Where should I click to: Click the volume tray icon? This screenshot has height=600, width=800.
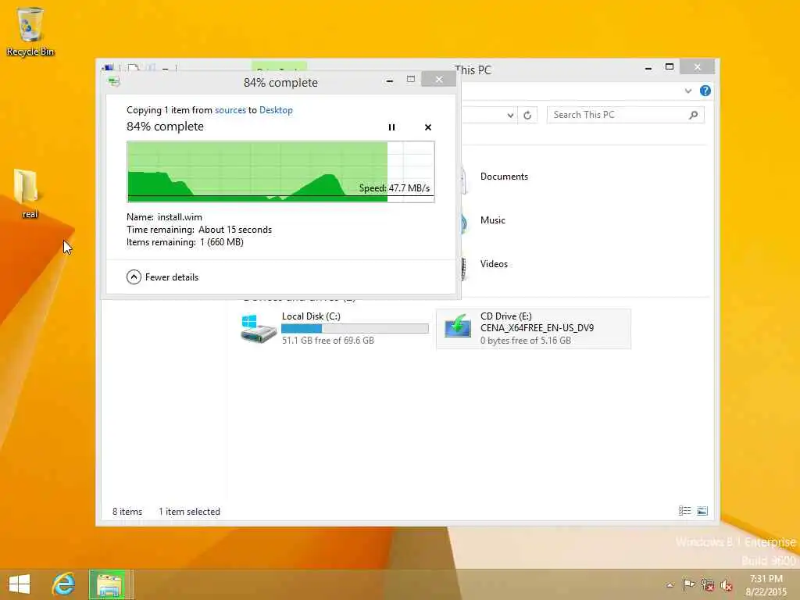(726, 585)
